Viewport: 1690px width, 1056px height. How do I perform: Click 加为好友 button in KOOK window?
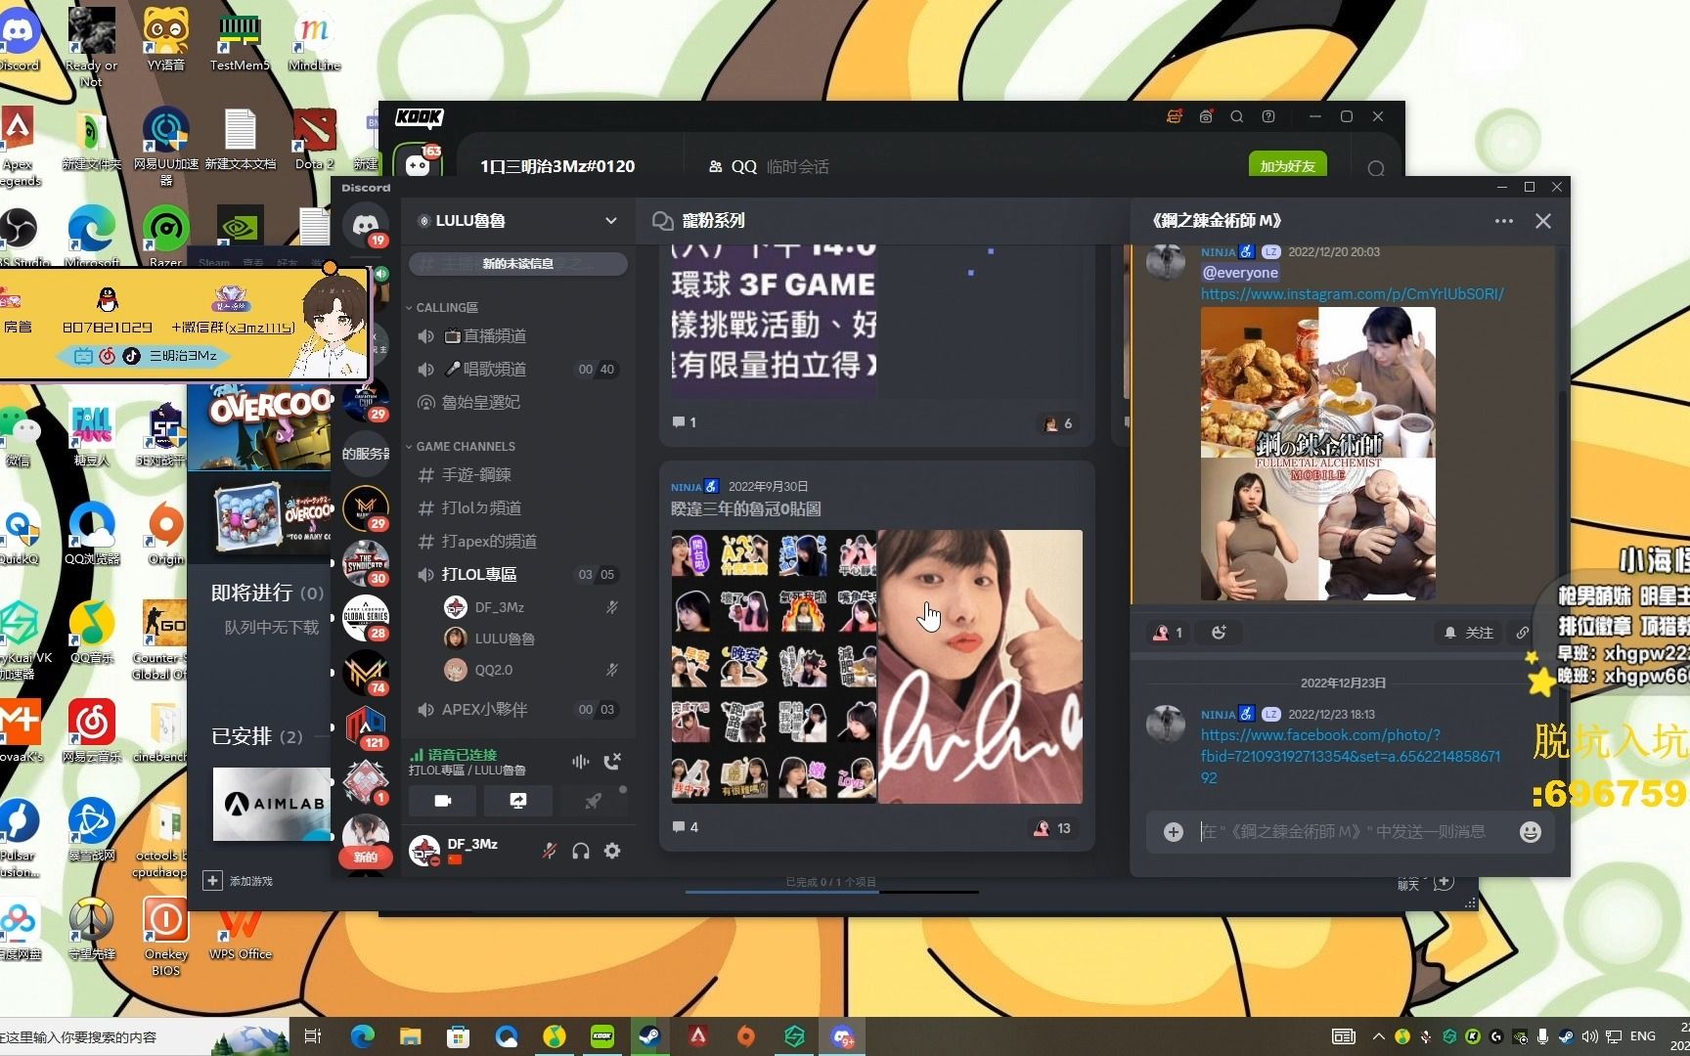(1287, 166)
